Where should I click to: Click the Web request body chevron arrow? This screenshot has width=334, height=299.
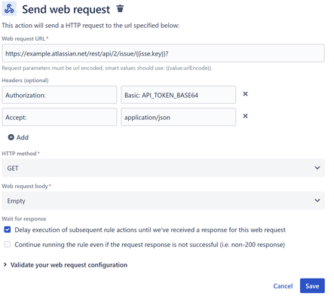[x=317, y=200]
